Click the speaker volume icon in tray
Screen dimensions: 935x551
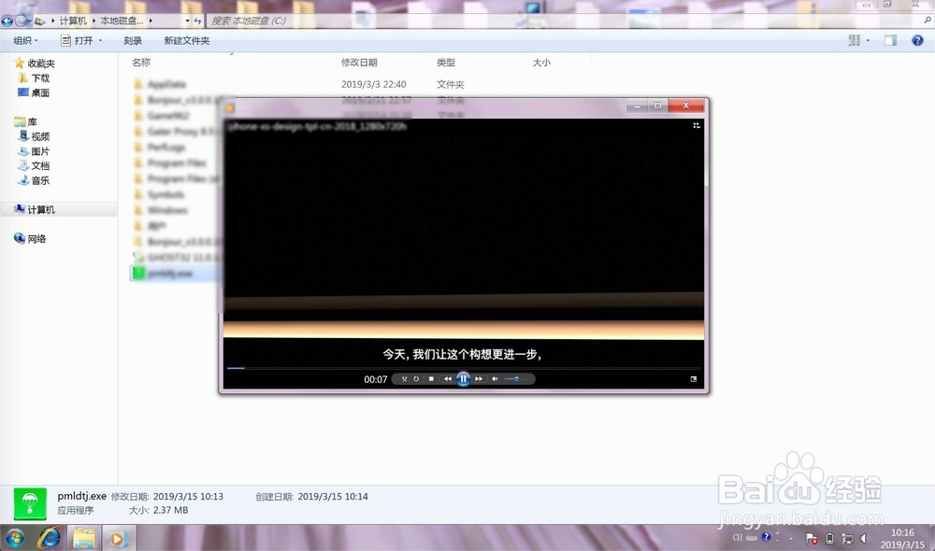coord(865,539)
